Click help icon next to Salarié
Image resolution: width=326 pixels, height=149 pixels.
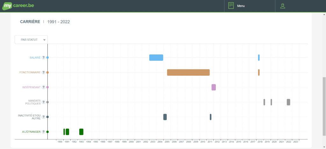coord(44,58)
